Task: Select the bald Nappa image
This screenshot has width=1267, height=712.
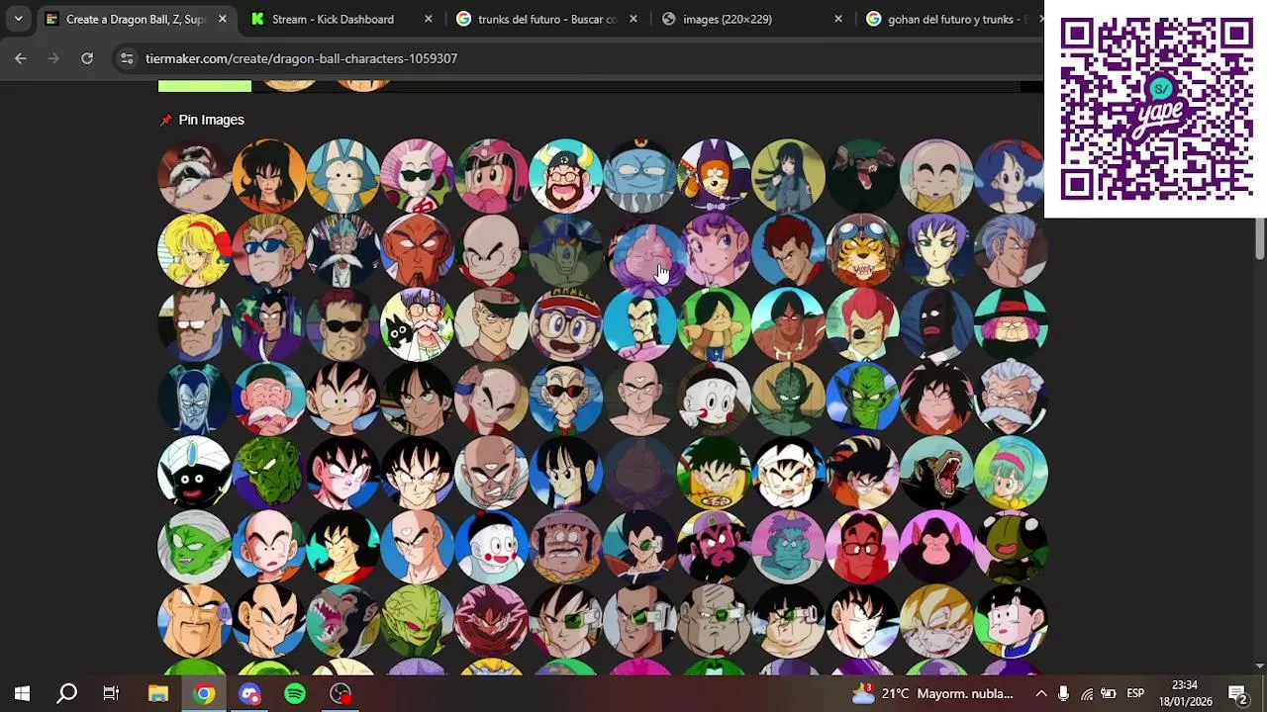Action: coord(195,621)
